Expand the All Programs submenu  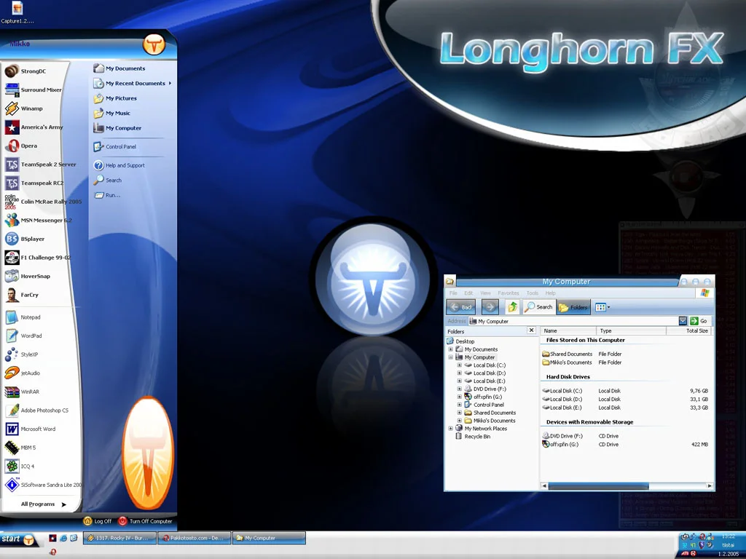coord(42,504)
